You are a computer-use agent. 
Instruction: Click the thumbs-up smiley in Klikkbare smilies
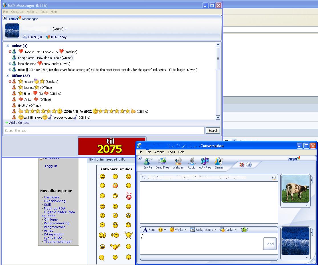pos(102,235)
